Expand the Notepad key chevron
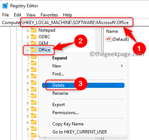The height and width of the screenshot is (140, 149). coord(28,31)
